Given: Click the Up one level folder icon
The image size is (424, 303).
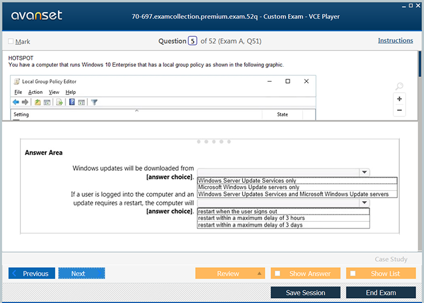Looking at the screenshot, I should [38, 102].
